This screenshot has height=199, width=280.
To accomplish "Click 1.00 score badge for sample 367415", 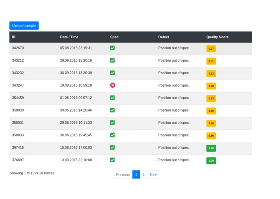I will click(211, 148).
